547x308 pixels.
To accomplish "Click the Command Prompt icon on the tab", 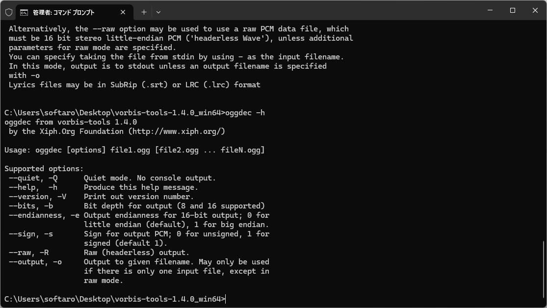I will tap(24, 13).
